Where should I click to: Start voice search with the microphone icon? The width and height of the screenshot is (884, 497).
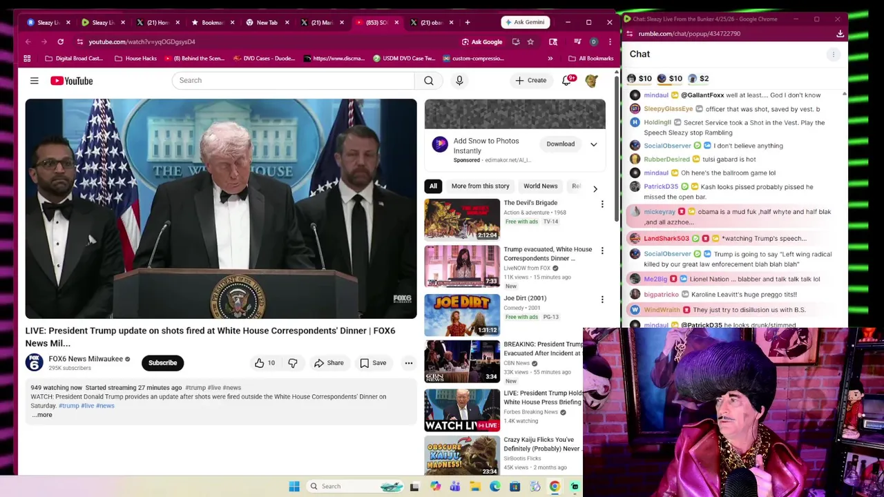click(x=459, y=81)
